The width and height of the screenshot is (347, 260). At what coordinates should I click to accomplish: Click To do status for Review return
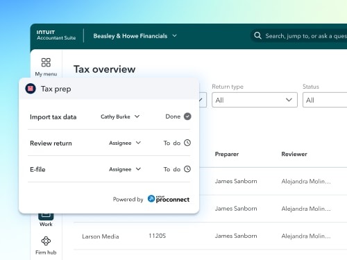[x=172, y=143]
